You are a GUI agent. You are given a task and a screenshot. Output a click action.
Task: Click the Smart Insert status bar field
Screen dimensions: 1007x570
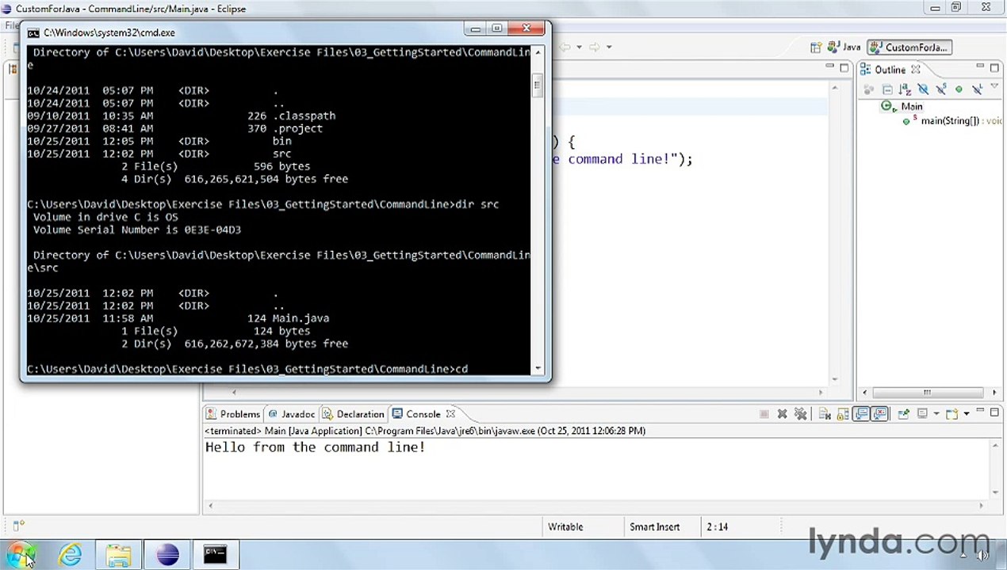[655, 526]
